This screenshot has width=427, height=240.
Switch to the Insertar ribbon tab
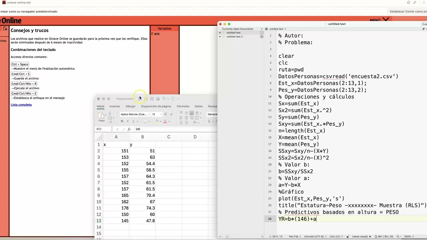click(x=115, y=106)
